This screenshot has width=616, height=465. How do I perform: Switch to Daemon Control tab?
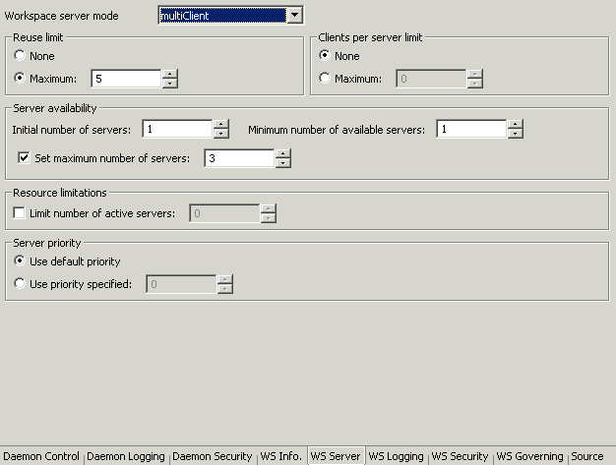[x=41, y=456]
